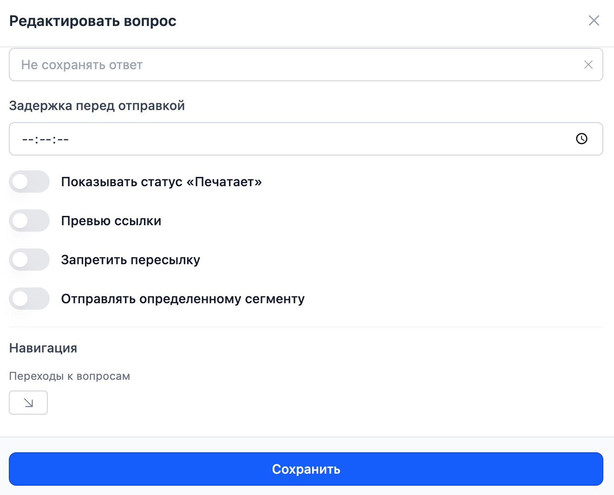Select the hours segment of delay field
The width and height of the screenshot is (614, 495).
27,139
